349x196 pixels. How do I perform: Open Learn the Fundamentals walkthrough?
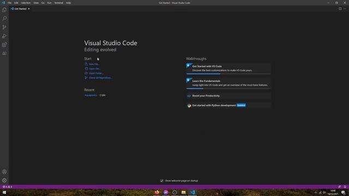228,83
